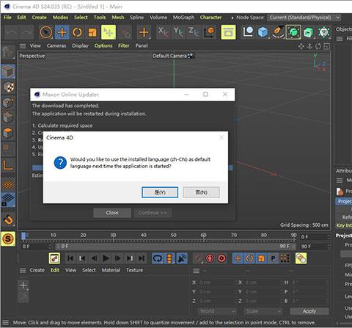Expand hidden main menu items arrow
The width and height of the screenshot is (352, 328).
point(232,18)
